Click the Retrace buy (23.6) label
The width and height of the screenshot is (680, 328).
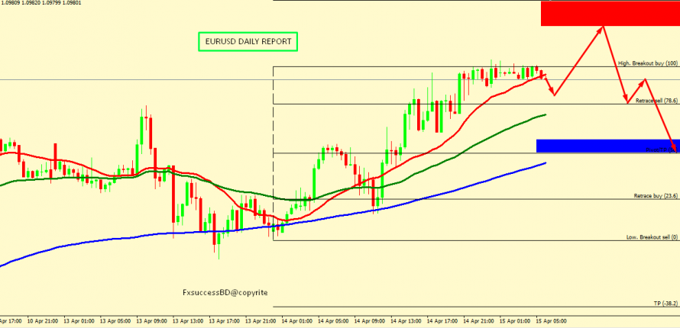[652, 196]
